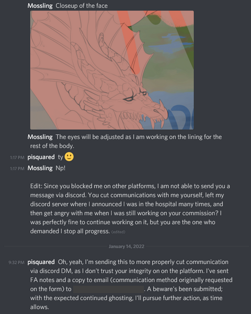
Task: Open the dragon face closeup image
Action: click(112, 70)
